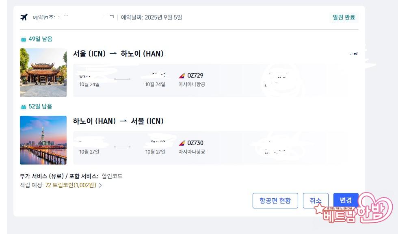This screenshot has width=398, height=234.
Task: Open 항공편 현황 flight status
Action: pyautogui.click(x=275, y=201)
